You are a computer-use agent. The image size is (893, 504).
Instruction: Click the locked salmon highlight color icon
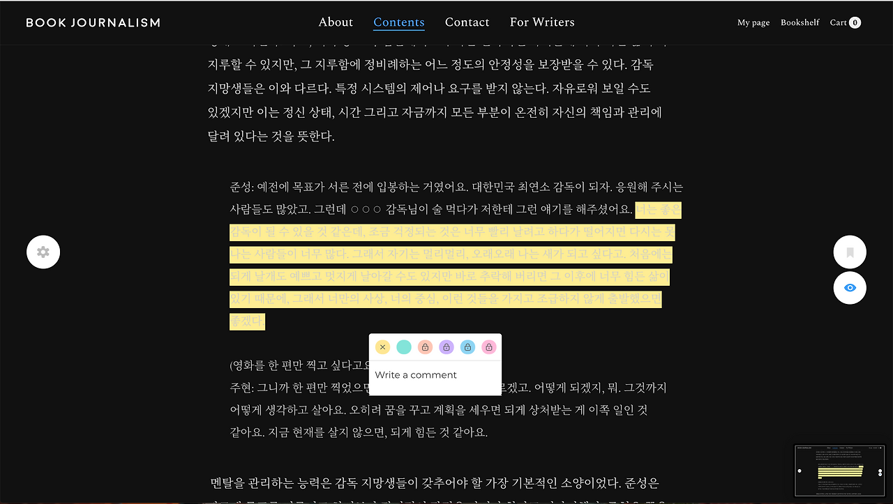coord(425,346)
